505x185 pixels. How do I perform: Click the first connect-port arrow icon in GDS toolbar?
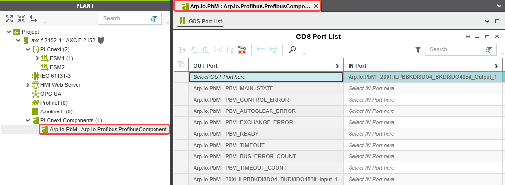pos(183,49)
